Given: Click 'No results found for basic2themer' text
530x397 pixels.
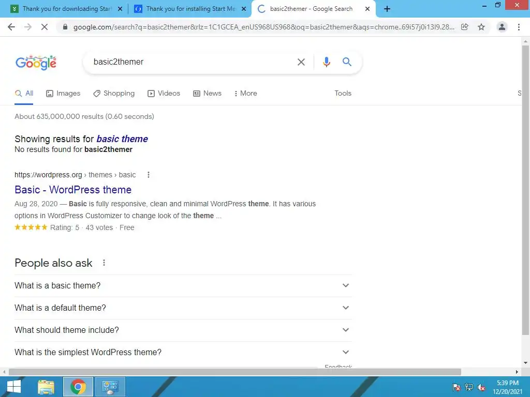Looking at the screenshot, I should coord(73,149).
